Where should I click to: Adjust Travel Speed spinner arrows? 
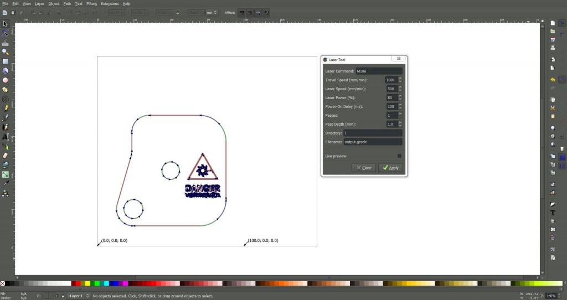[400, 80]
